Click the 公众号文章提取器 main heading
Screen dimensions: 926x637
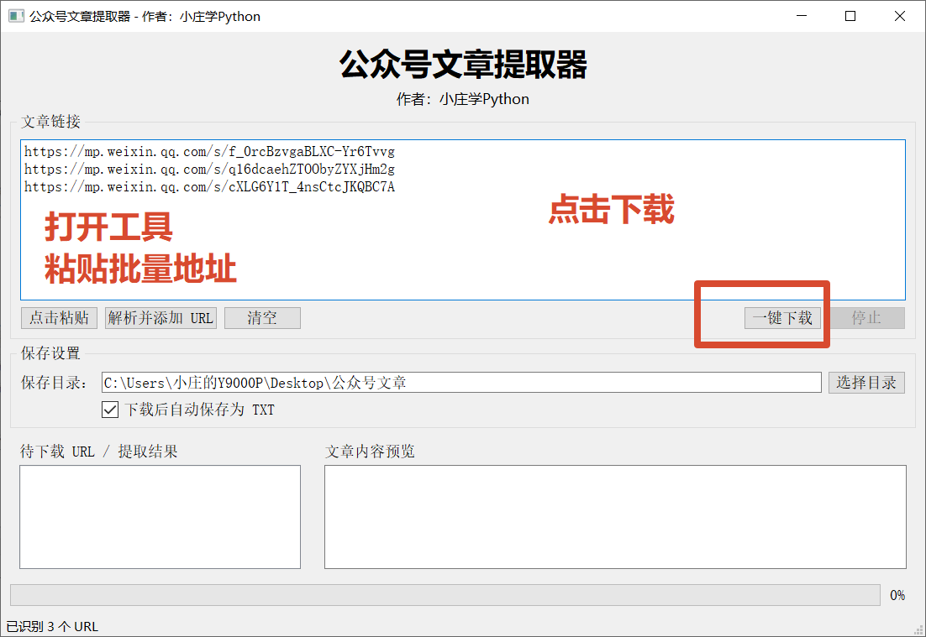(463, 65)
